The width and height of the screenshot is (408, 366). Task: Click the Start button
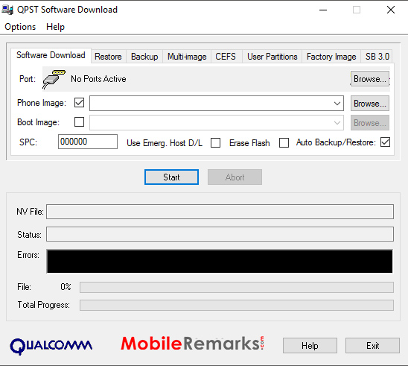click(x=171, y=177)
